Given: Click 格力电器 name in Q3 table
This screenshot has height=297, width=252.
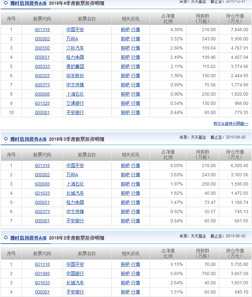Looking at the screenshot, I should click(75, 202).
